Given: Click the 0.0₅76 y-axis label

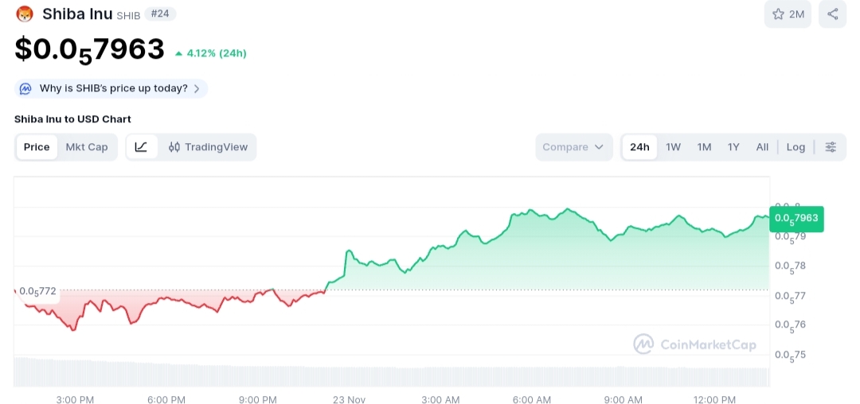Looking at the screenshot, I should [x=791, y=325].
